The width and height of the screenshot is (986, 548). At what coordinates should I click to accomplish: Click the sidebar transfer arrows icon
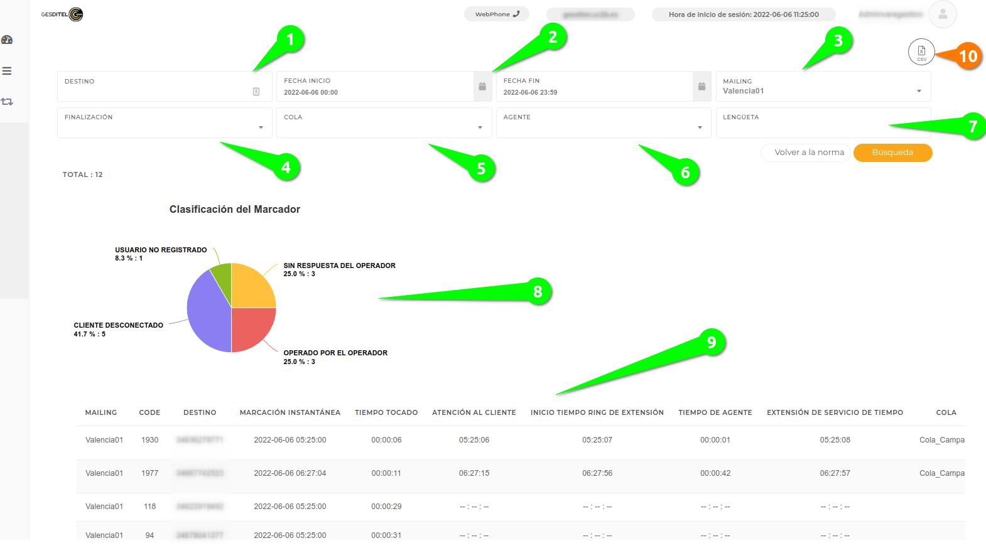(x=8, y=101)
